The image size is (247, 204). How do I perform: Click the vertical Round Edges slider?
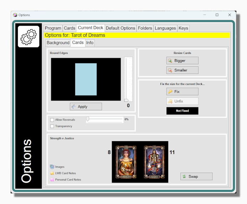(128, 79)
